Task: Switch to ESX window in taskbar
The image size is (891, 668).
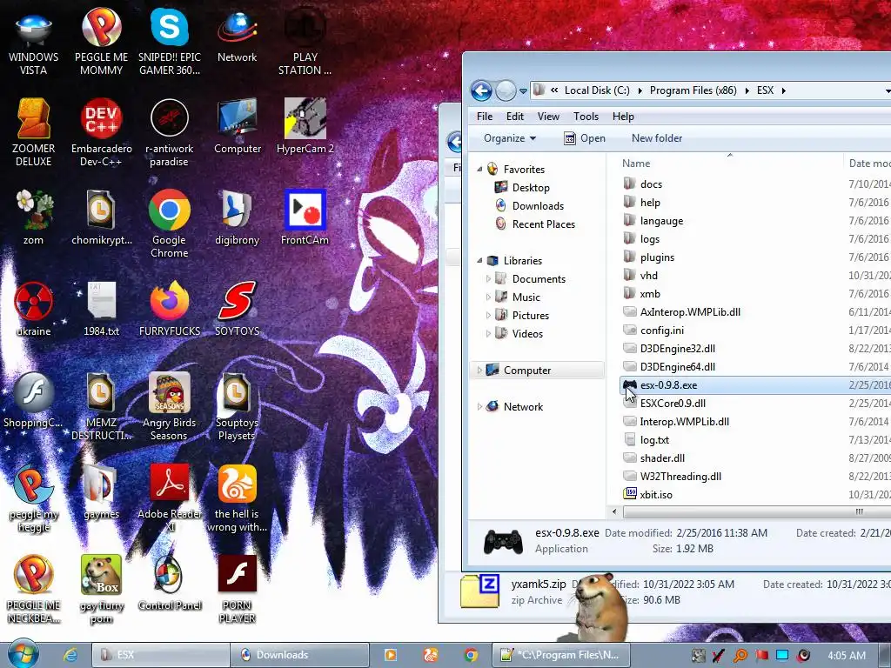Action: coord(160,655)
